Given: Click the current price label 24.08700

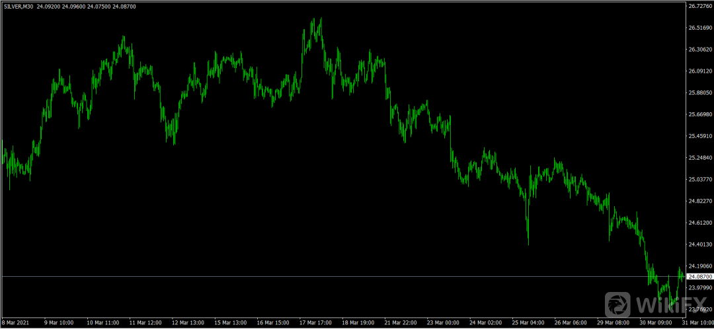Looking at the screenshot, I should coord(699,277).
